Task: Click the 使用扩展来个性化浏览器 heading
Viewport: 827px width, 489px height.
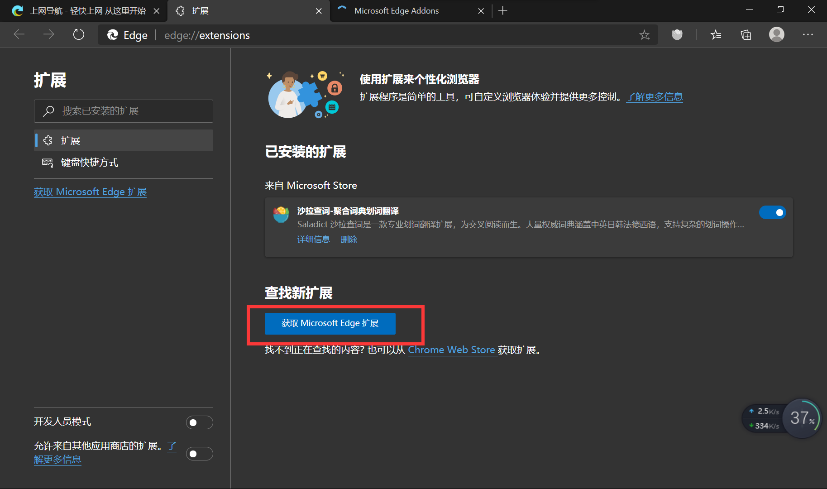Action: coord(420,79)
